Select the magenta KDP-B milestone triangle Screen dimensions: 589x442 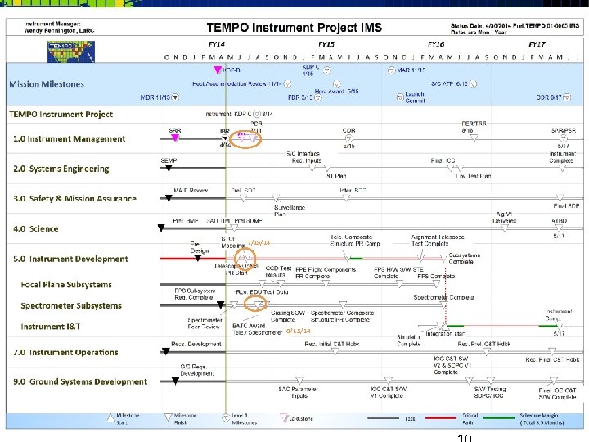pyautogui.click(x=218, y=70)
